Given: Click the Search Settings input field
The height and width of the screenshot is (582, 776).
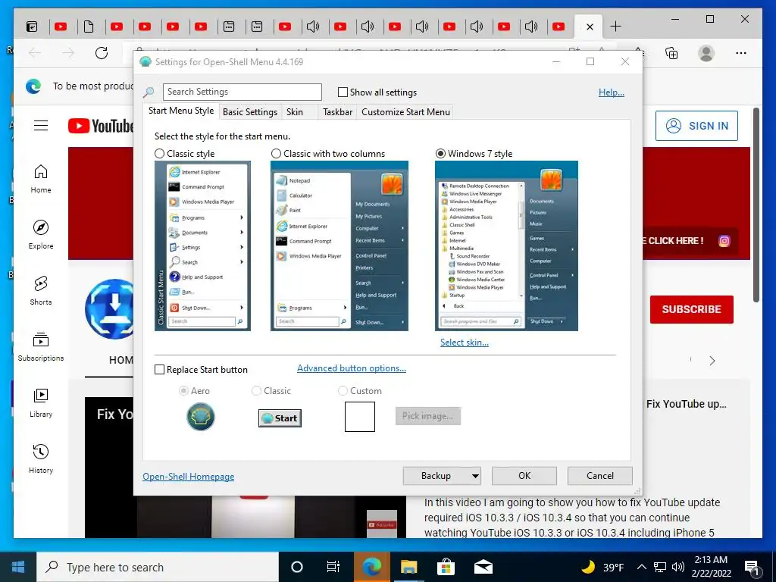Looking at the screenshot, I should click(x=242, y=92).
